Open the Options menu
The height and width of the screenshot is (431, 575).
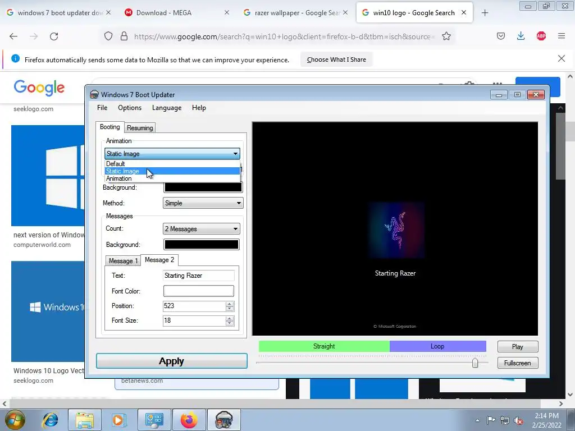[x=130, y=108]
